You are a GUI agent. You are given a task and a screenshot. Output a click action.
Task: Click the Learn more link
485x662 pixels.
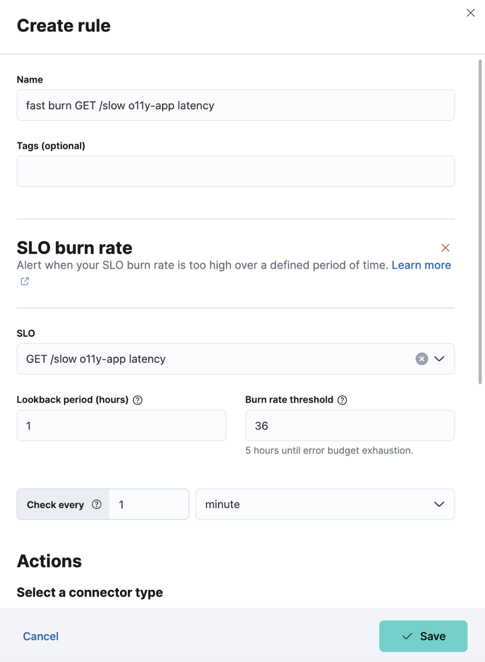coord(421,265)
